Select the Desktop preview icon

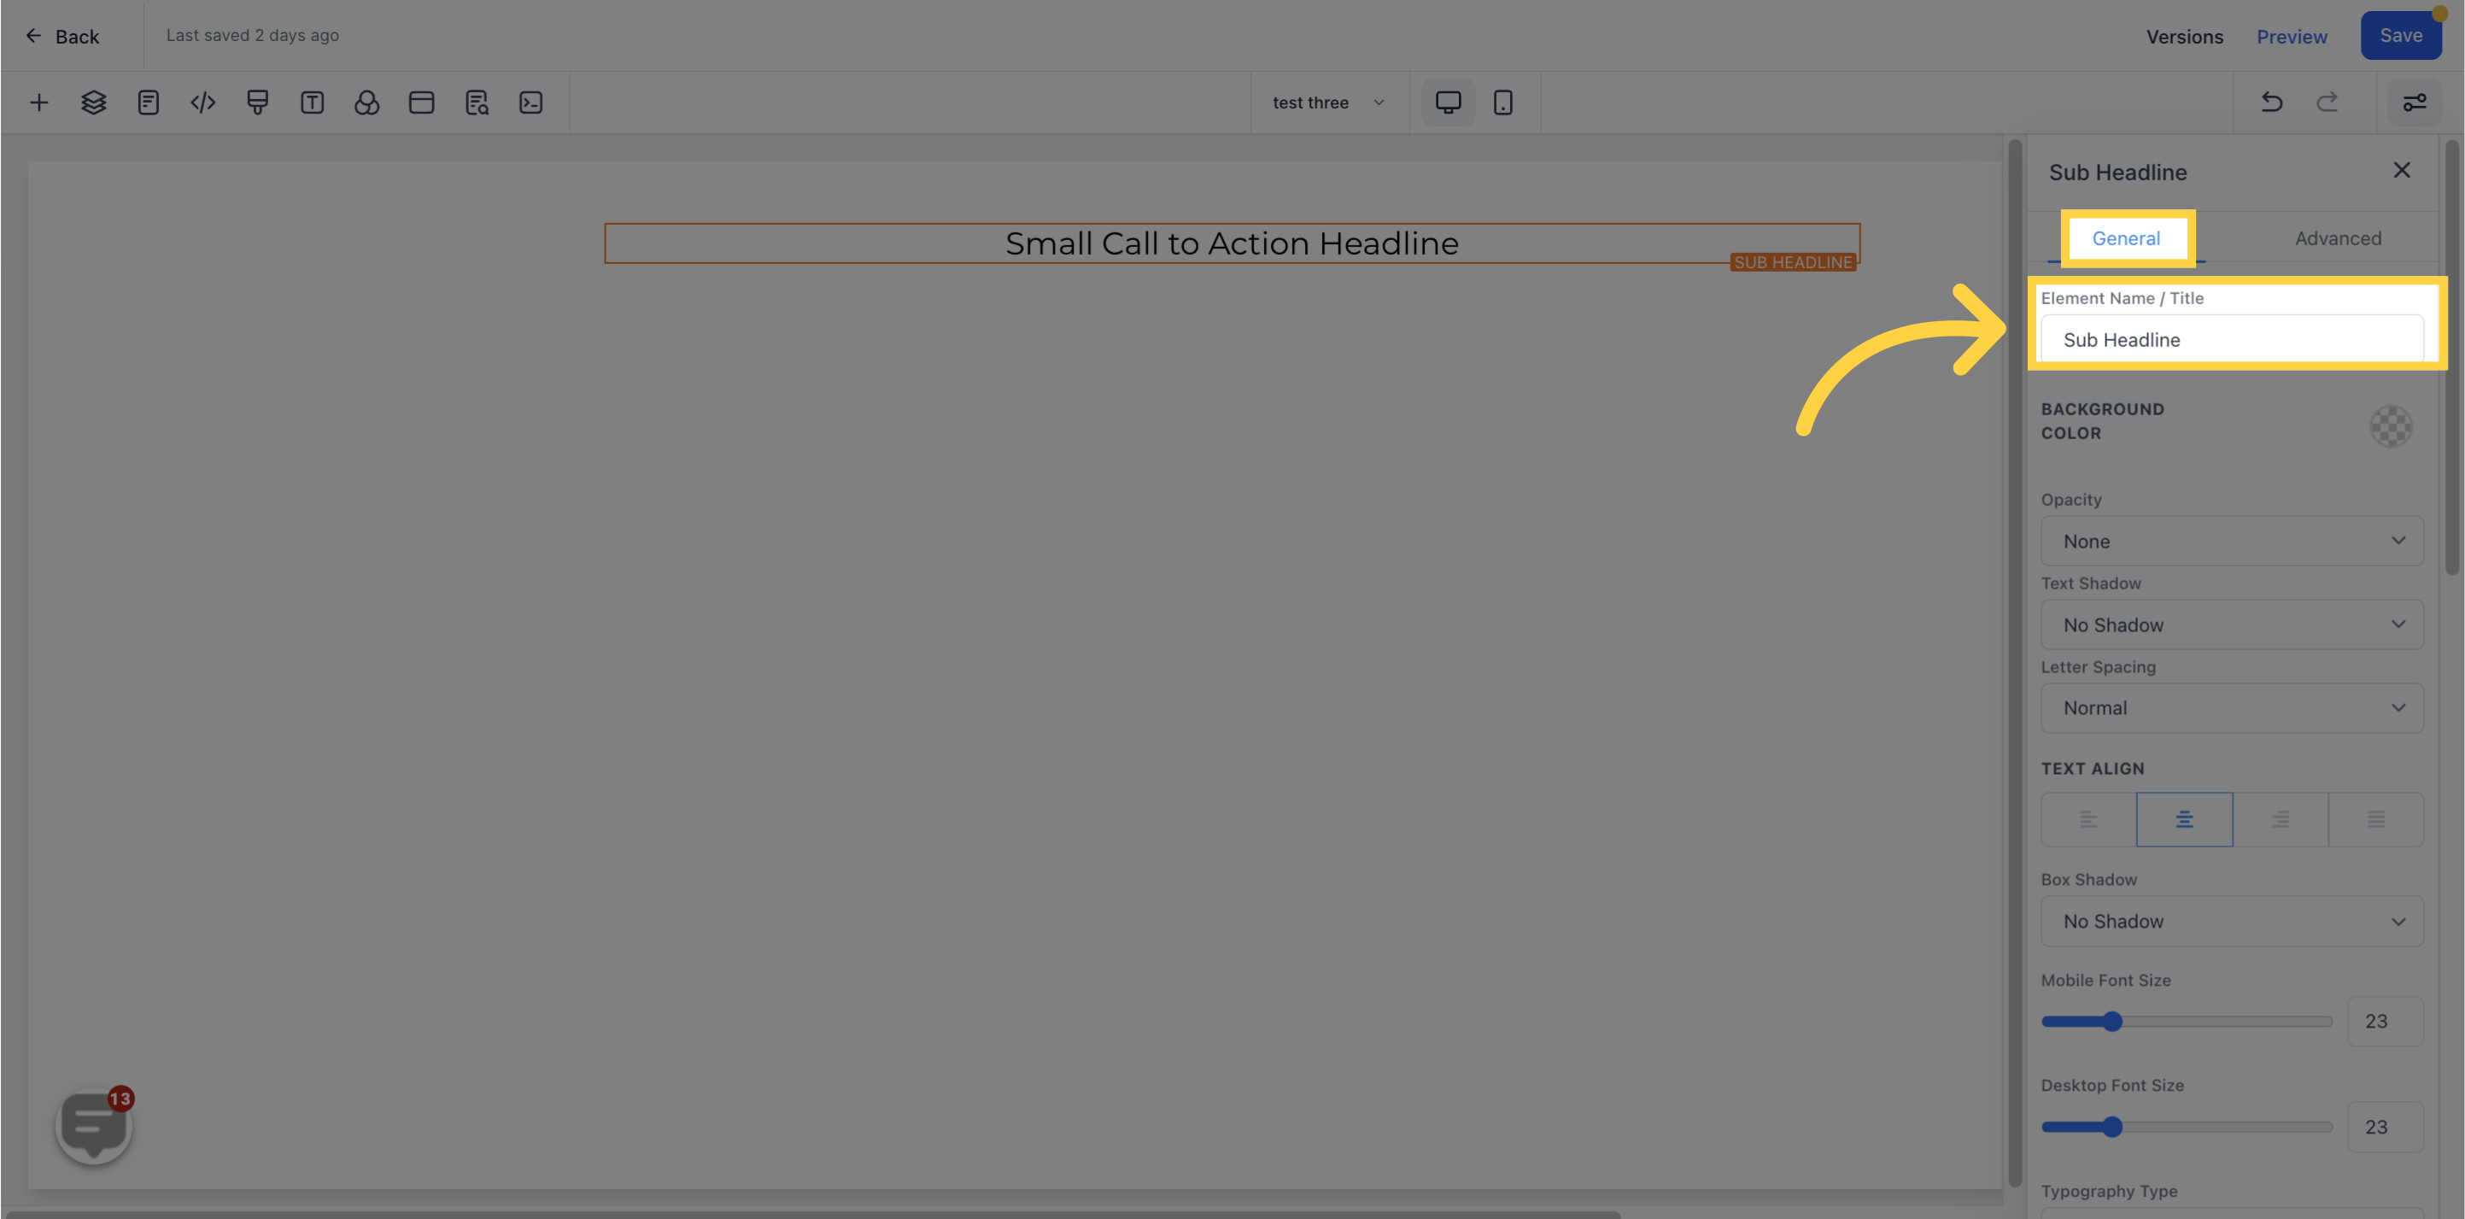point(1448,103)
